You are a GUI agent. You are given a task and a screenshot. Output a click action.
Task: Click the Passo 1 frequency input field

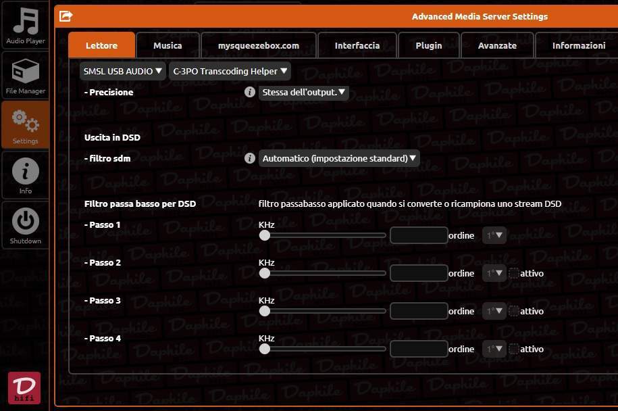pos(419,235)
